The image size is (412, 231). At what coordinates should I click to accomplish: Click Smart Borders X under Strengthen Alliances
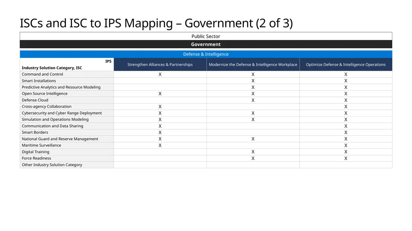[160, 133]
